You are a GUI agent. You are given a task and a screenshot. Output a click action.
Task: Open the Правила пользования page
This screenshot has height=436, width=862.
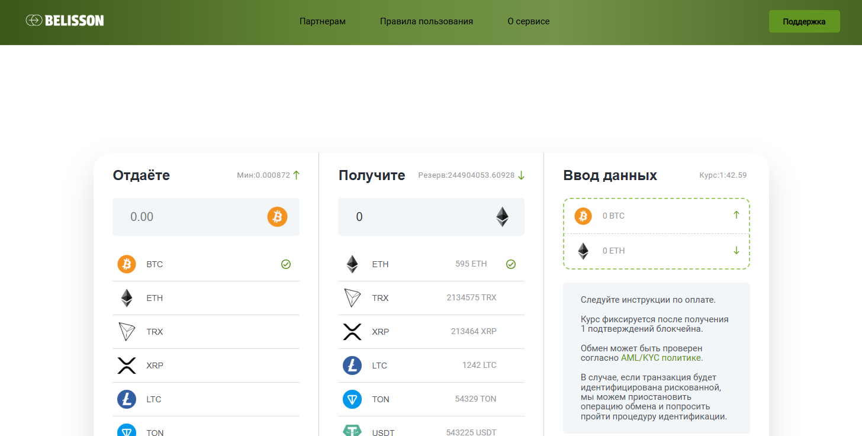(x=426, y=21)
